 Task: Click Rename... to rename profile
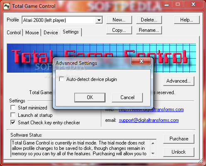pos(149,30)
